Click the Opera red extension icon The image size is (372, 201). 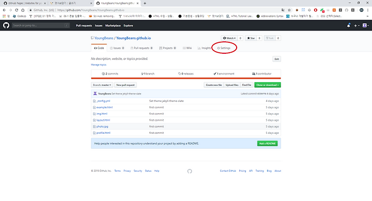(316, 10)
